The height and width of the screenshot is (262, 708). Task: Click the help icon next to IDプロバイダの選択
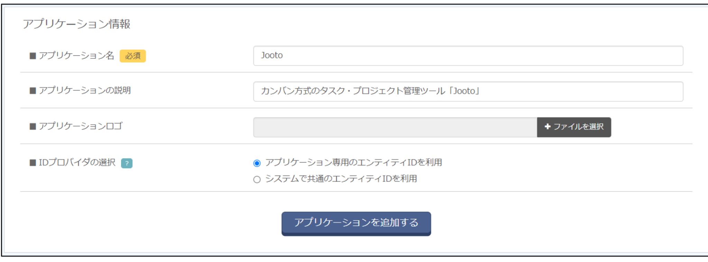click(127, 163)
